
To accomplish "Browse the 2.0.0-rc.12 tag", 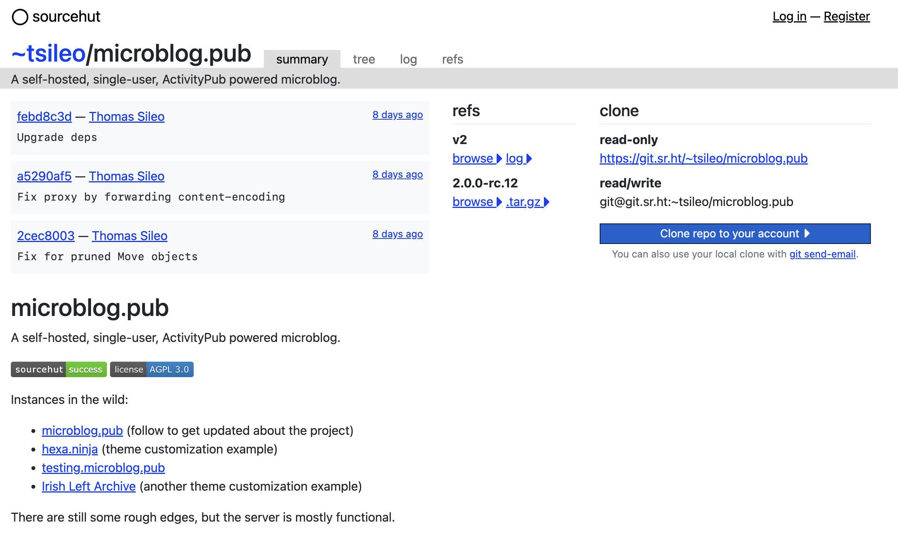I will tap(477, 202).
